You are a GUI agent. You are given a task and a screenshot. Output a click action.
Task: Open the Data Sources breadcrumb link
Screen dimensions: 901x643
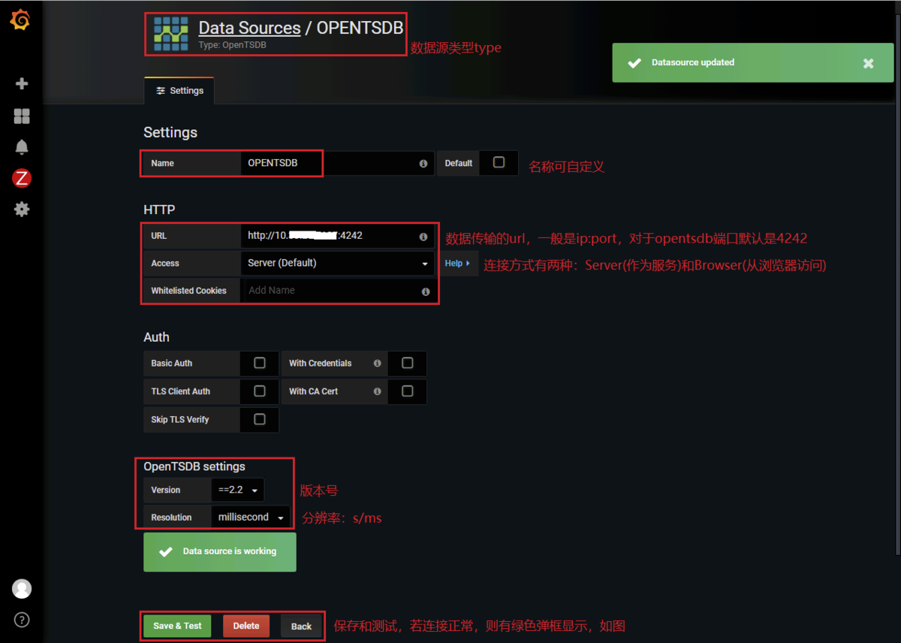point(249,27)
